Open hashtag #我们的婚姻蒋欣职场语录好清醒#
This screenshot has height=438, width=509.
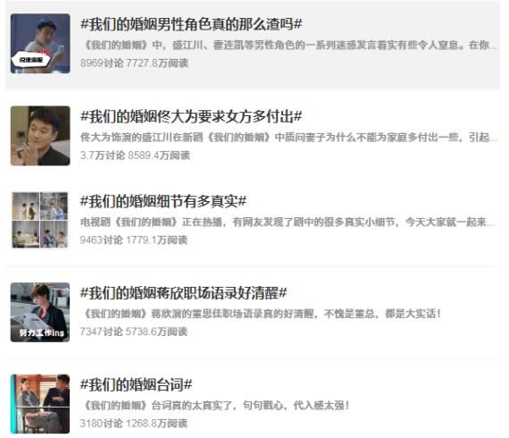[x=184, y=293]
